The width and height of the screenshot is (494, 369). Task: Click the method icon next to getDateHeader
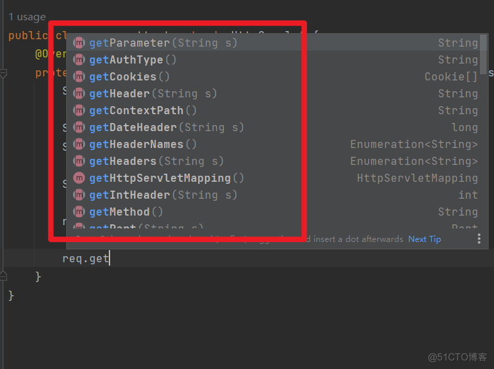point(79,127)
